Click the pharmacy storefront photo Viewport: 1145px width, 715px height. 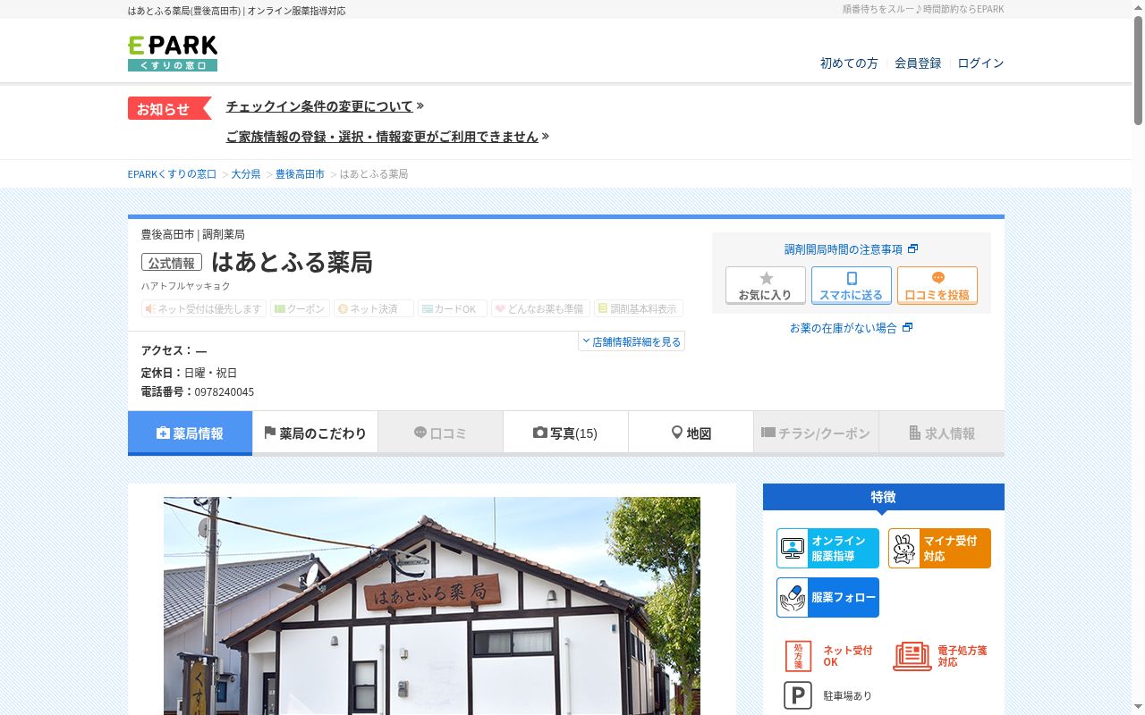pos(432,606)
